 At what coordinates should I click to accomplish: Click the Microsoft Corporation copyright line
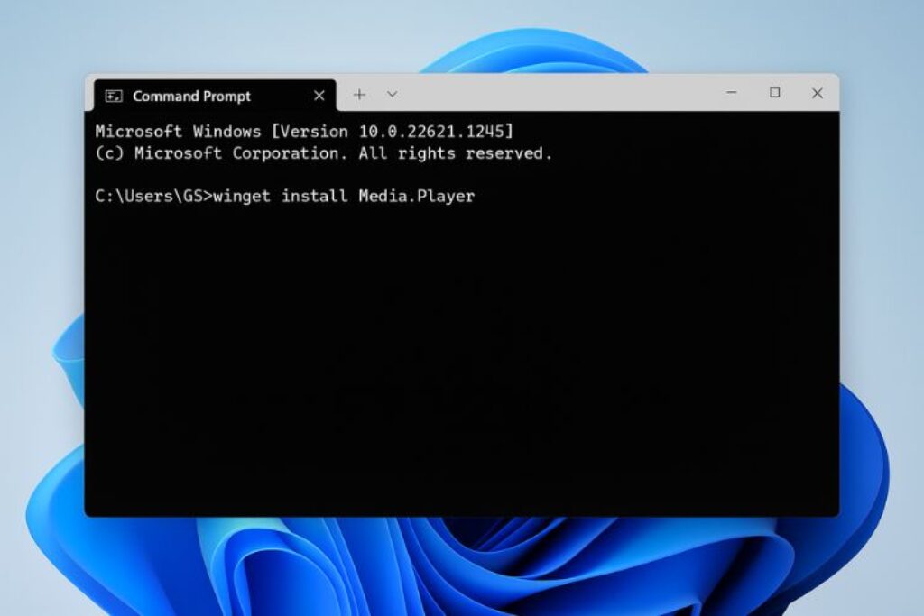pos(324,153)
